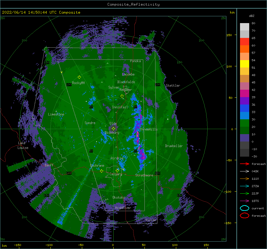Click the RockyMH label
Screen dimensions: 267x249
[78, 83]
